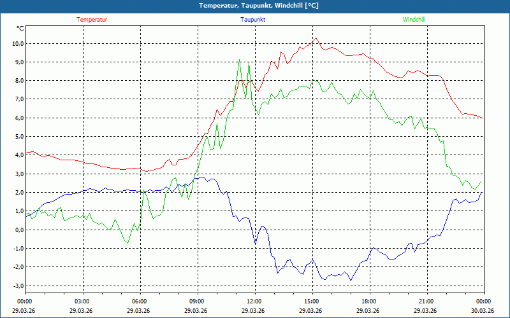510x318 pixels.
Task: Click the 10,0 y-axis value
Action: pos(18,44)
